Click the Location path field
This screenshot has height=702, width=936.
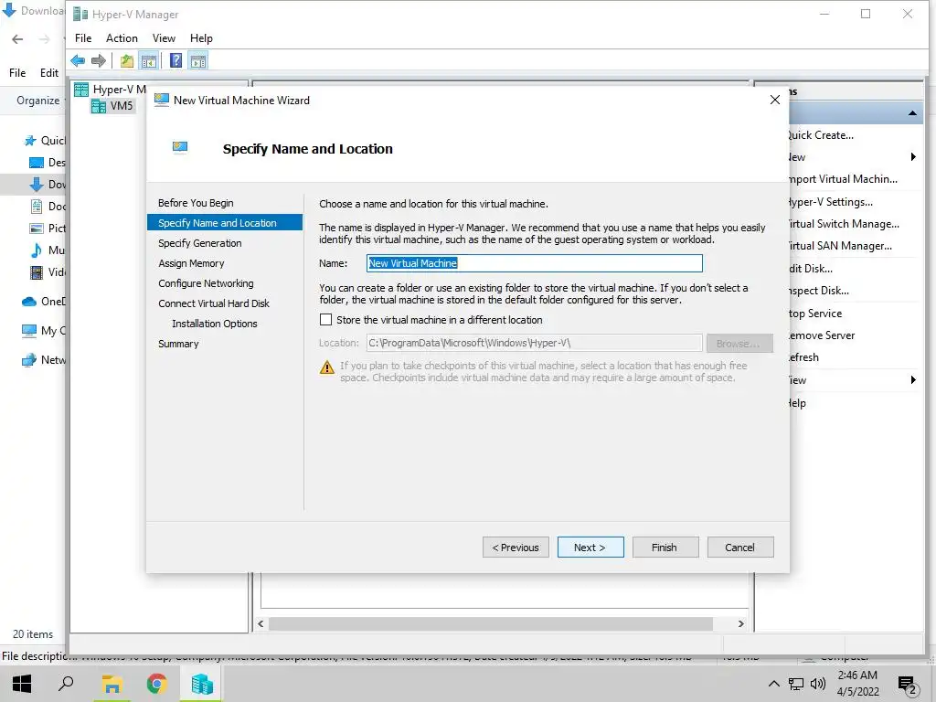coord(534,344)
